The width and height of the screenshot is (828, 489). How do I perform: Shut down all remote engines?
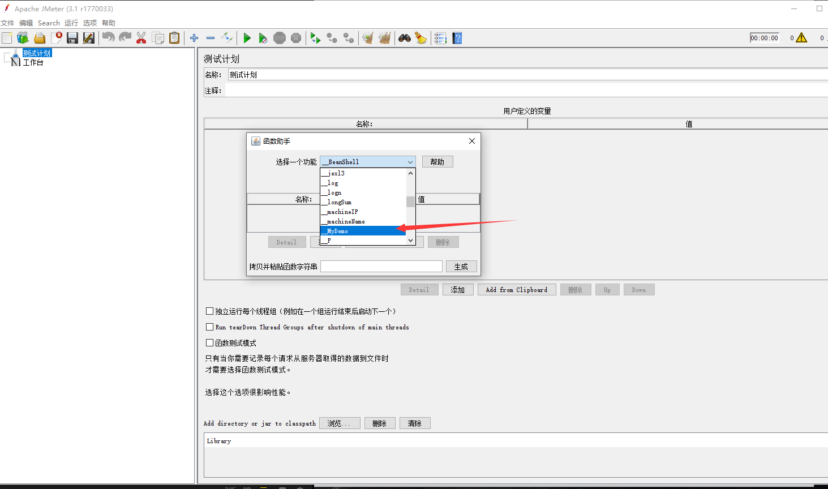tap(349, 38)
